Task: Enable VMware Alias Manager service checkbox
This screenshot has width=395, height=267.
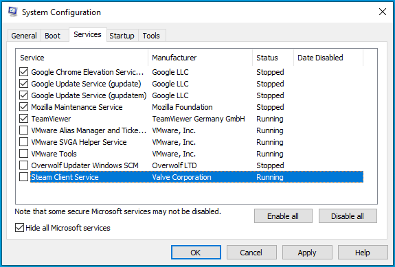Action: click(23, 130)
